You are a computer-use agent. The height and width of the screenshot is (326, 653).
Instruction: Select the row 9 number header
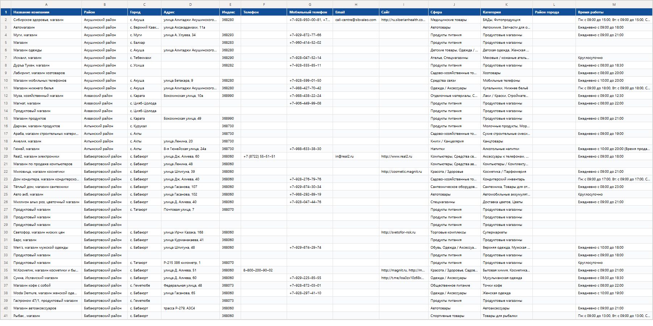[x=5, y=73]
